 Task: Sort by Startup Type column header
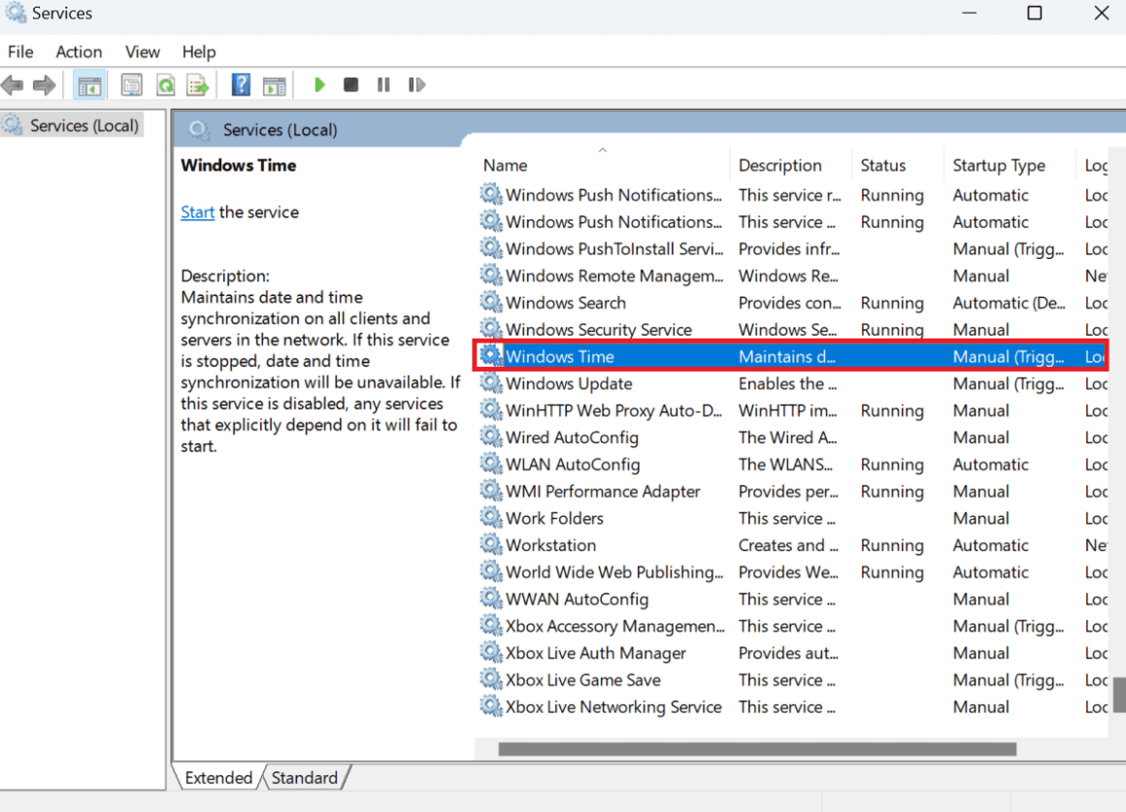[x=999, y=166]
